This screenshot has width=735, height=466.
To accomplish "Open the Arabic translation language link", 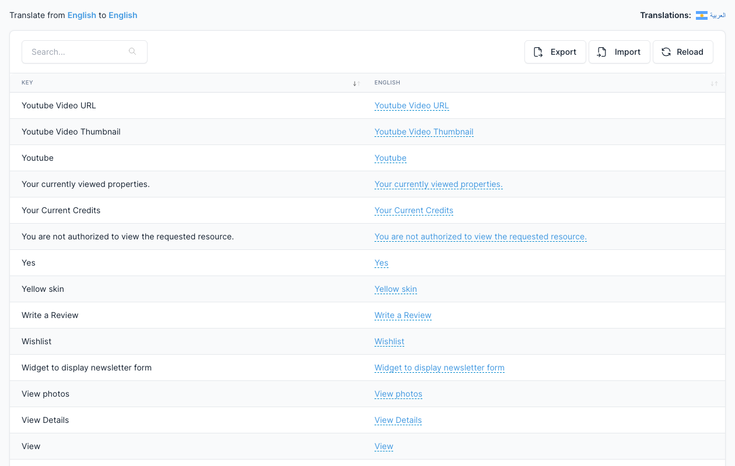I will 717,16.
